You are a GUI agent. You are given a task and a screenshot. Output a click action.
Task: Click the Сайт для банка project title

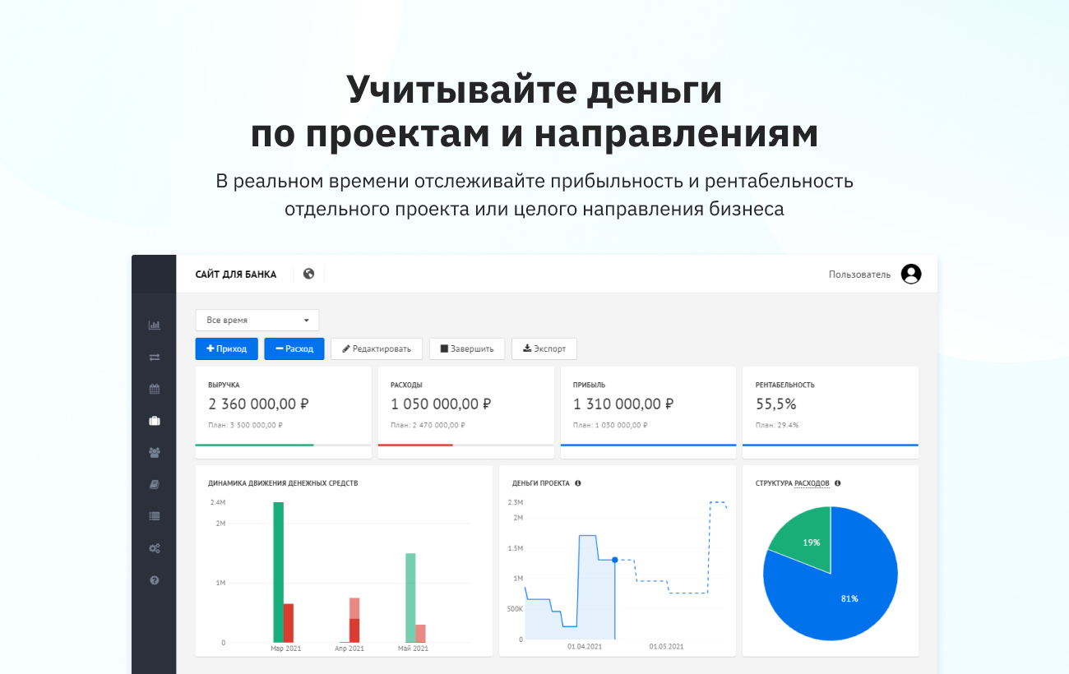[236, 275]
